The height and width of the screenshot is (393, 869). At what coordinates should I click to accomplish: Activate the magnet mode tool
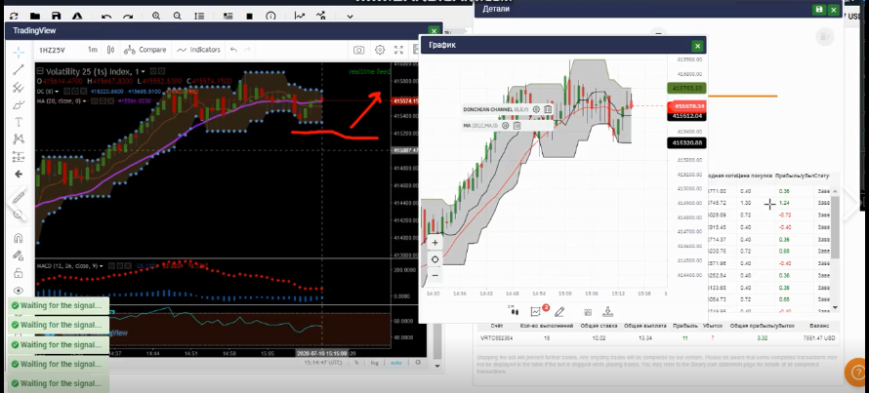point(19,238)
